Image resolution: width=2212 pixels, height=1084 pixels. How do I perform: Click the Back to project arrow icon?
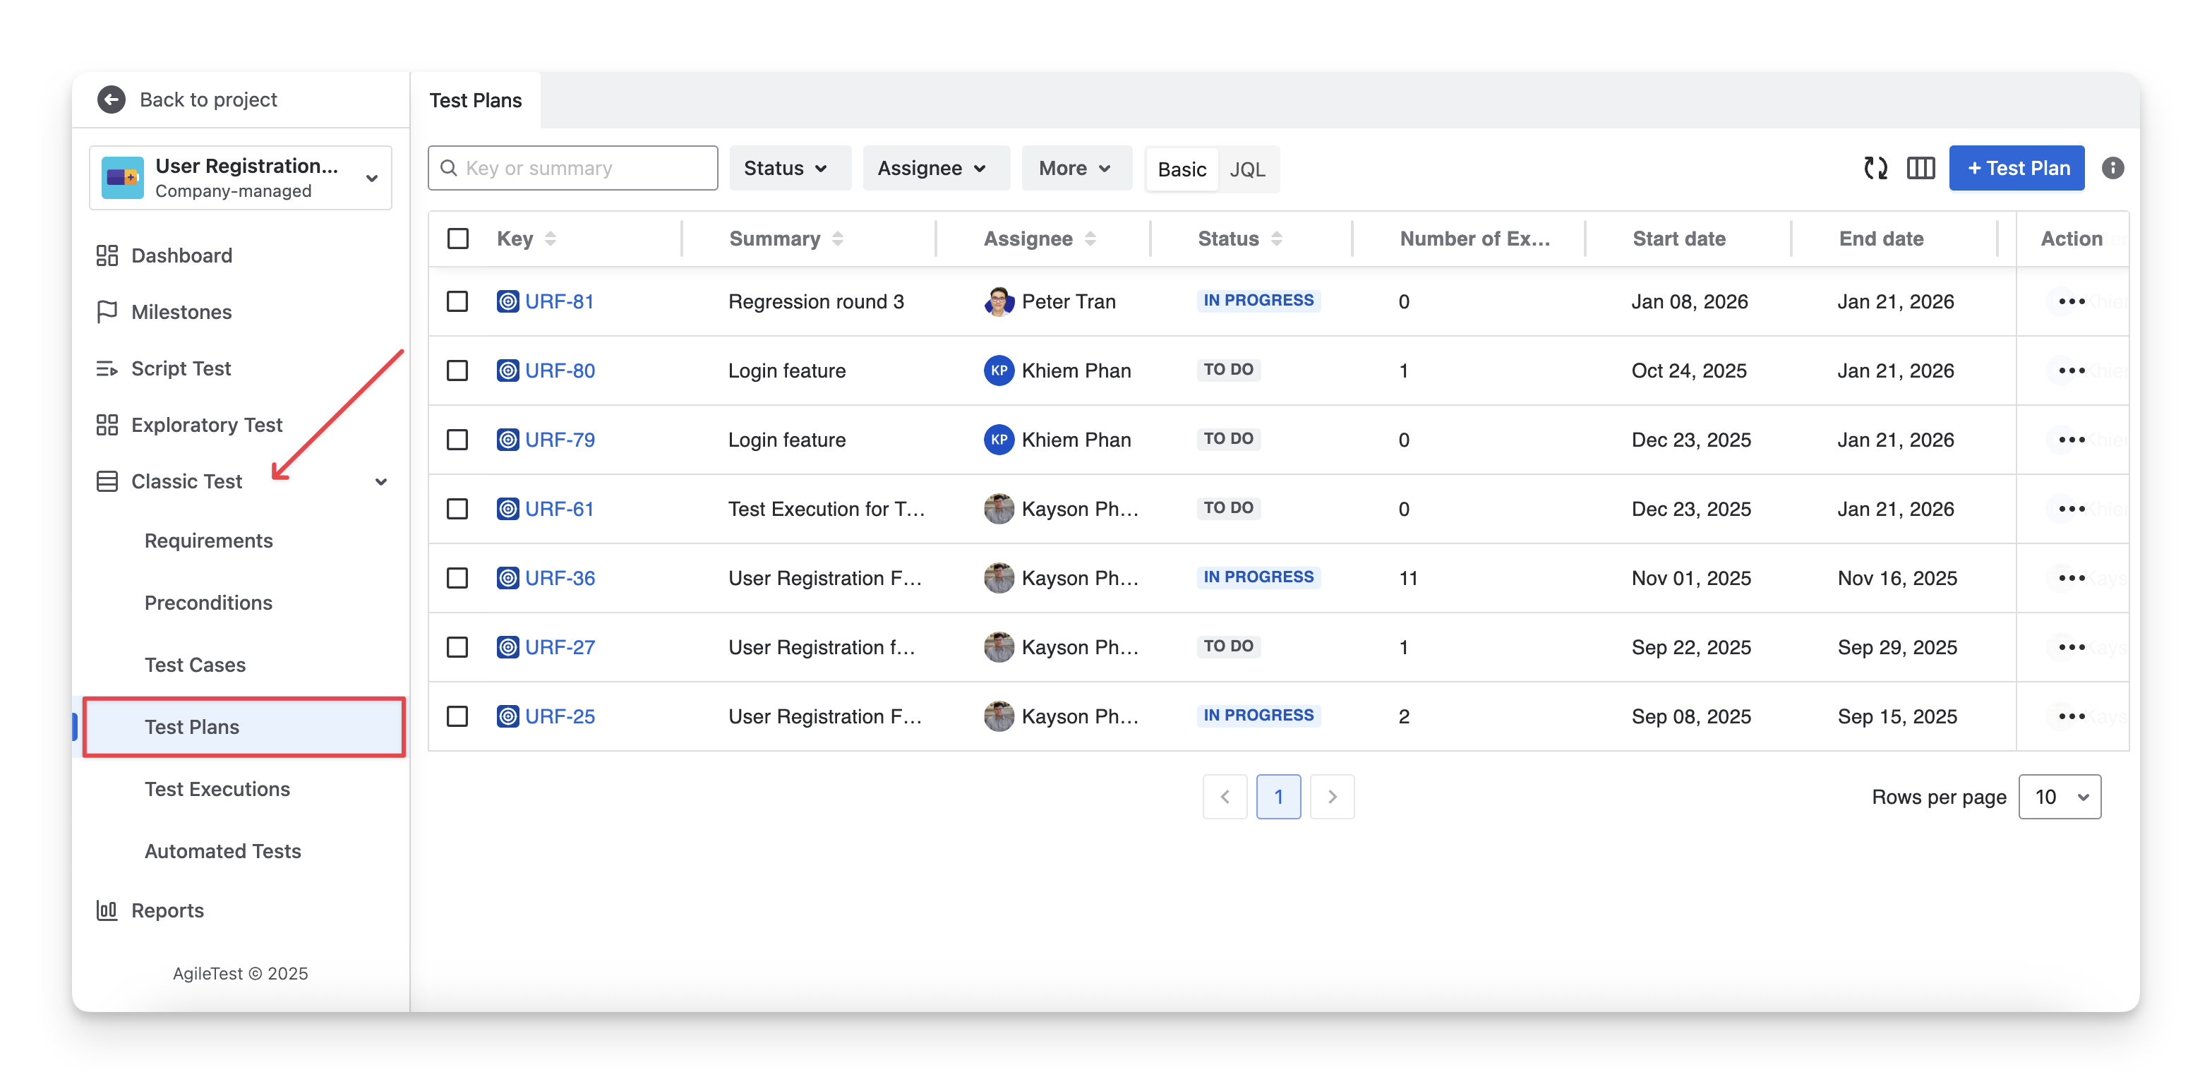tap(111, 100)
